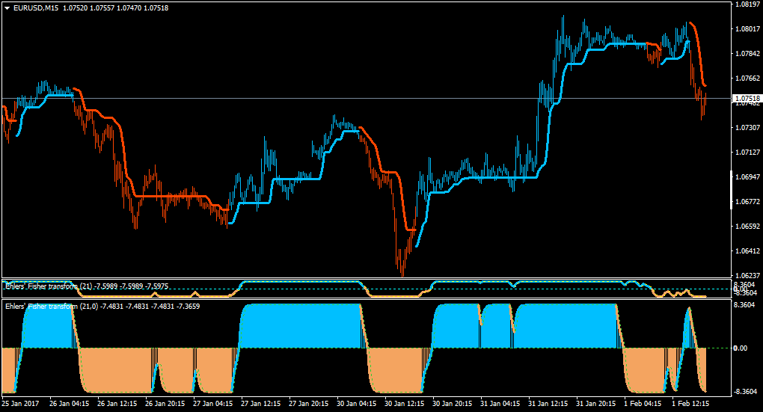763x412 pixels.
Task: Click the OHLC values in chart header
Action: click(x=116, y=8)
